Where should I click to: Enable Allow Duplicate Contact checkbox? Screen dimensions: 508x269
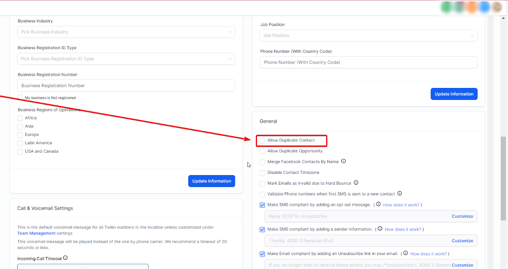tap(262, 140)
